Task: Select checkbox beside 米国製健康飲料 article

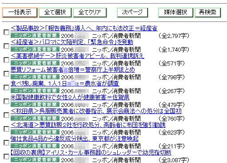Action: tap(6, 101)
